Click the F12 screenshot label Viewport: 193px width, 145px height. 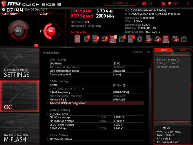[x=150, y=4]
